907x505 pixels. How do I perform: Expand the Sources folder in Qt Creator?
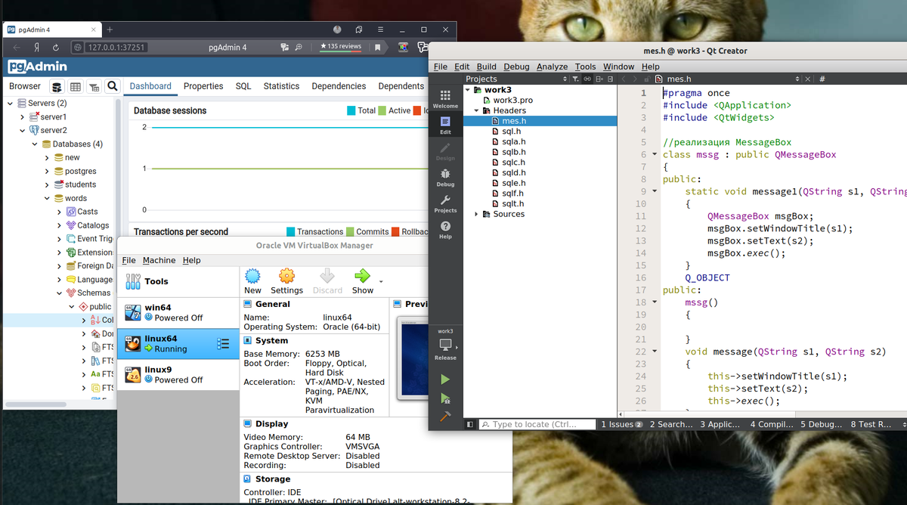click(x=476, y=214)
